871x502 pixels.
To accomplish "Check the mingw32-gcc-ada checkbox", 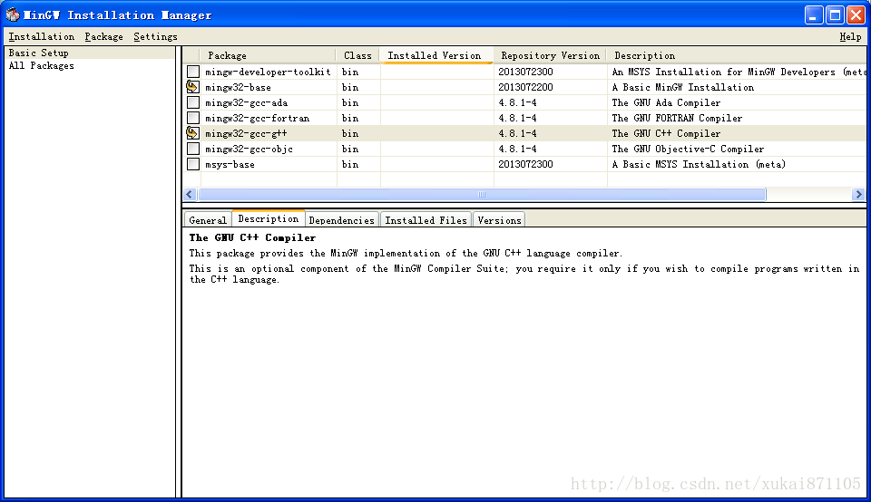I will pyautogui.click(x=192, y=102).
